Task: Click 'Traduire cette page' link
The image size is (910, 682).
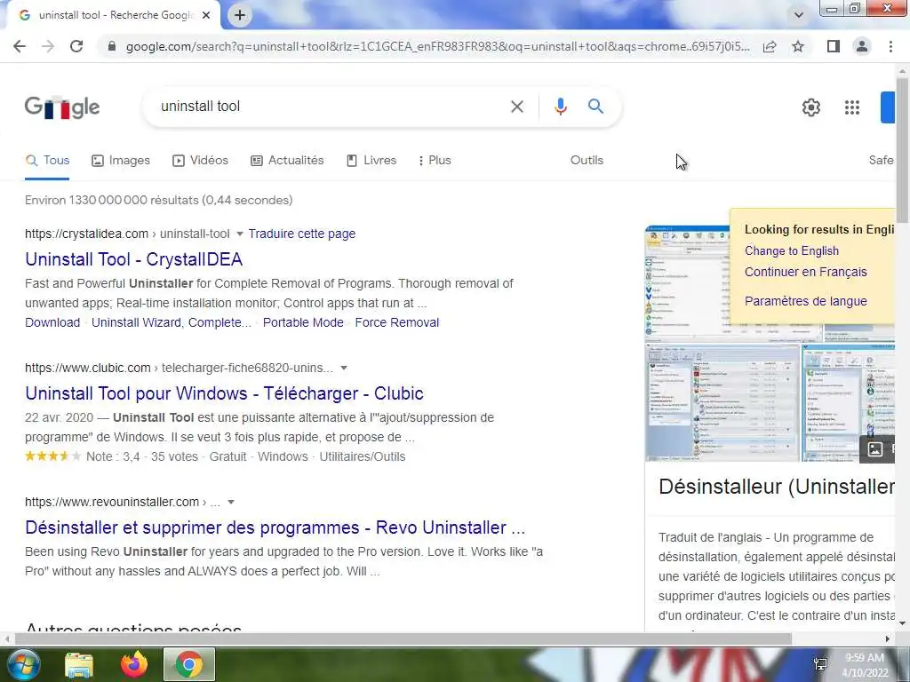Action: 302,234
